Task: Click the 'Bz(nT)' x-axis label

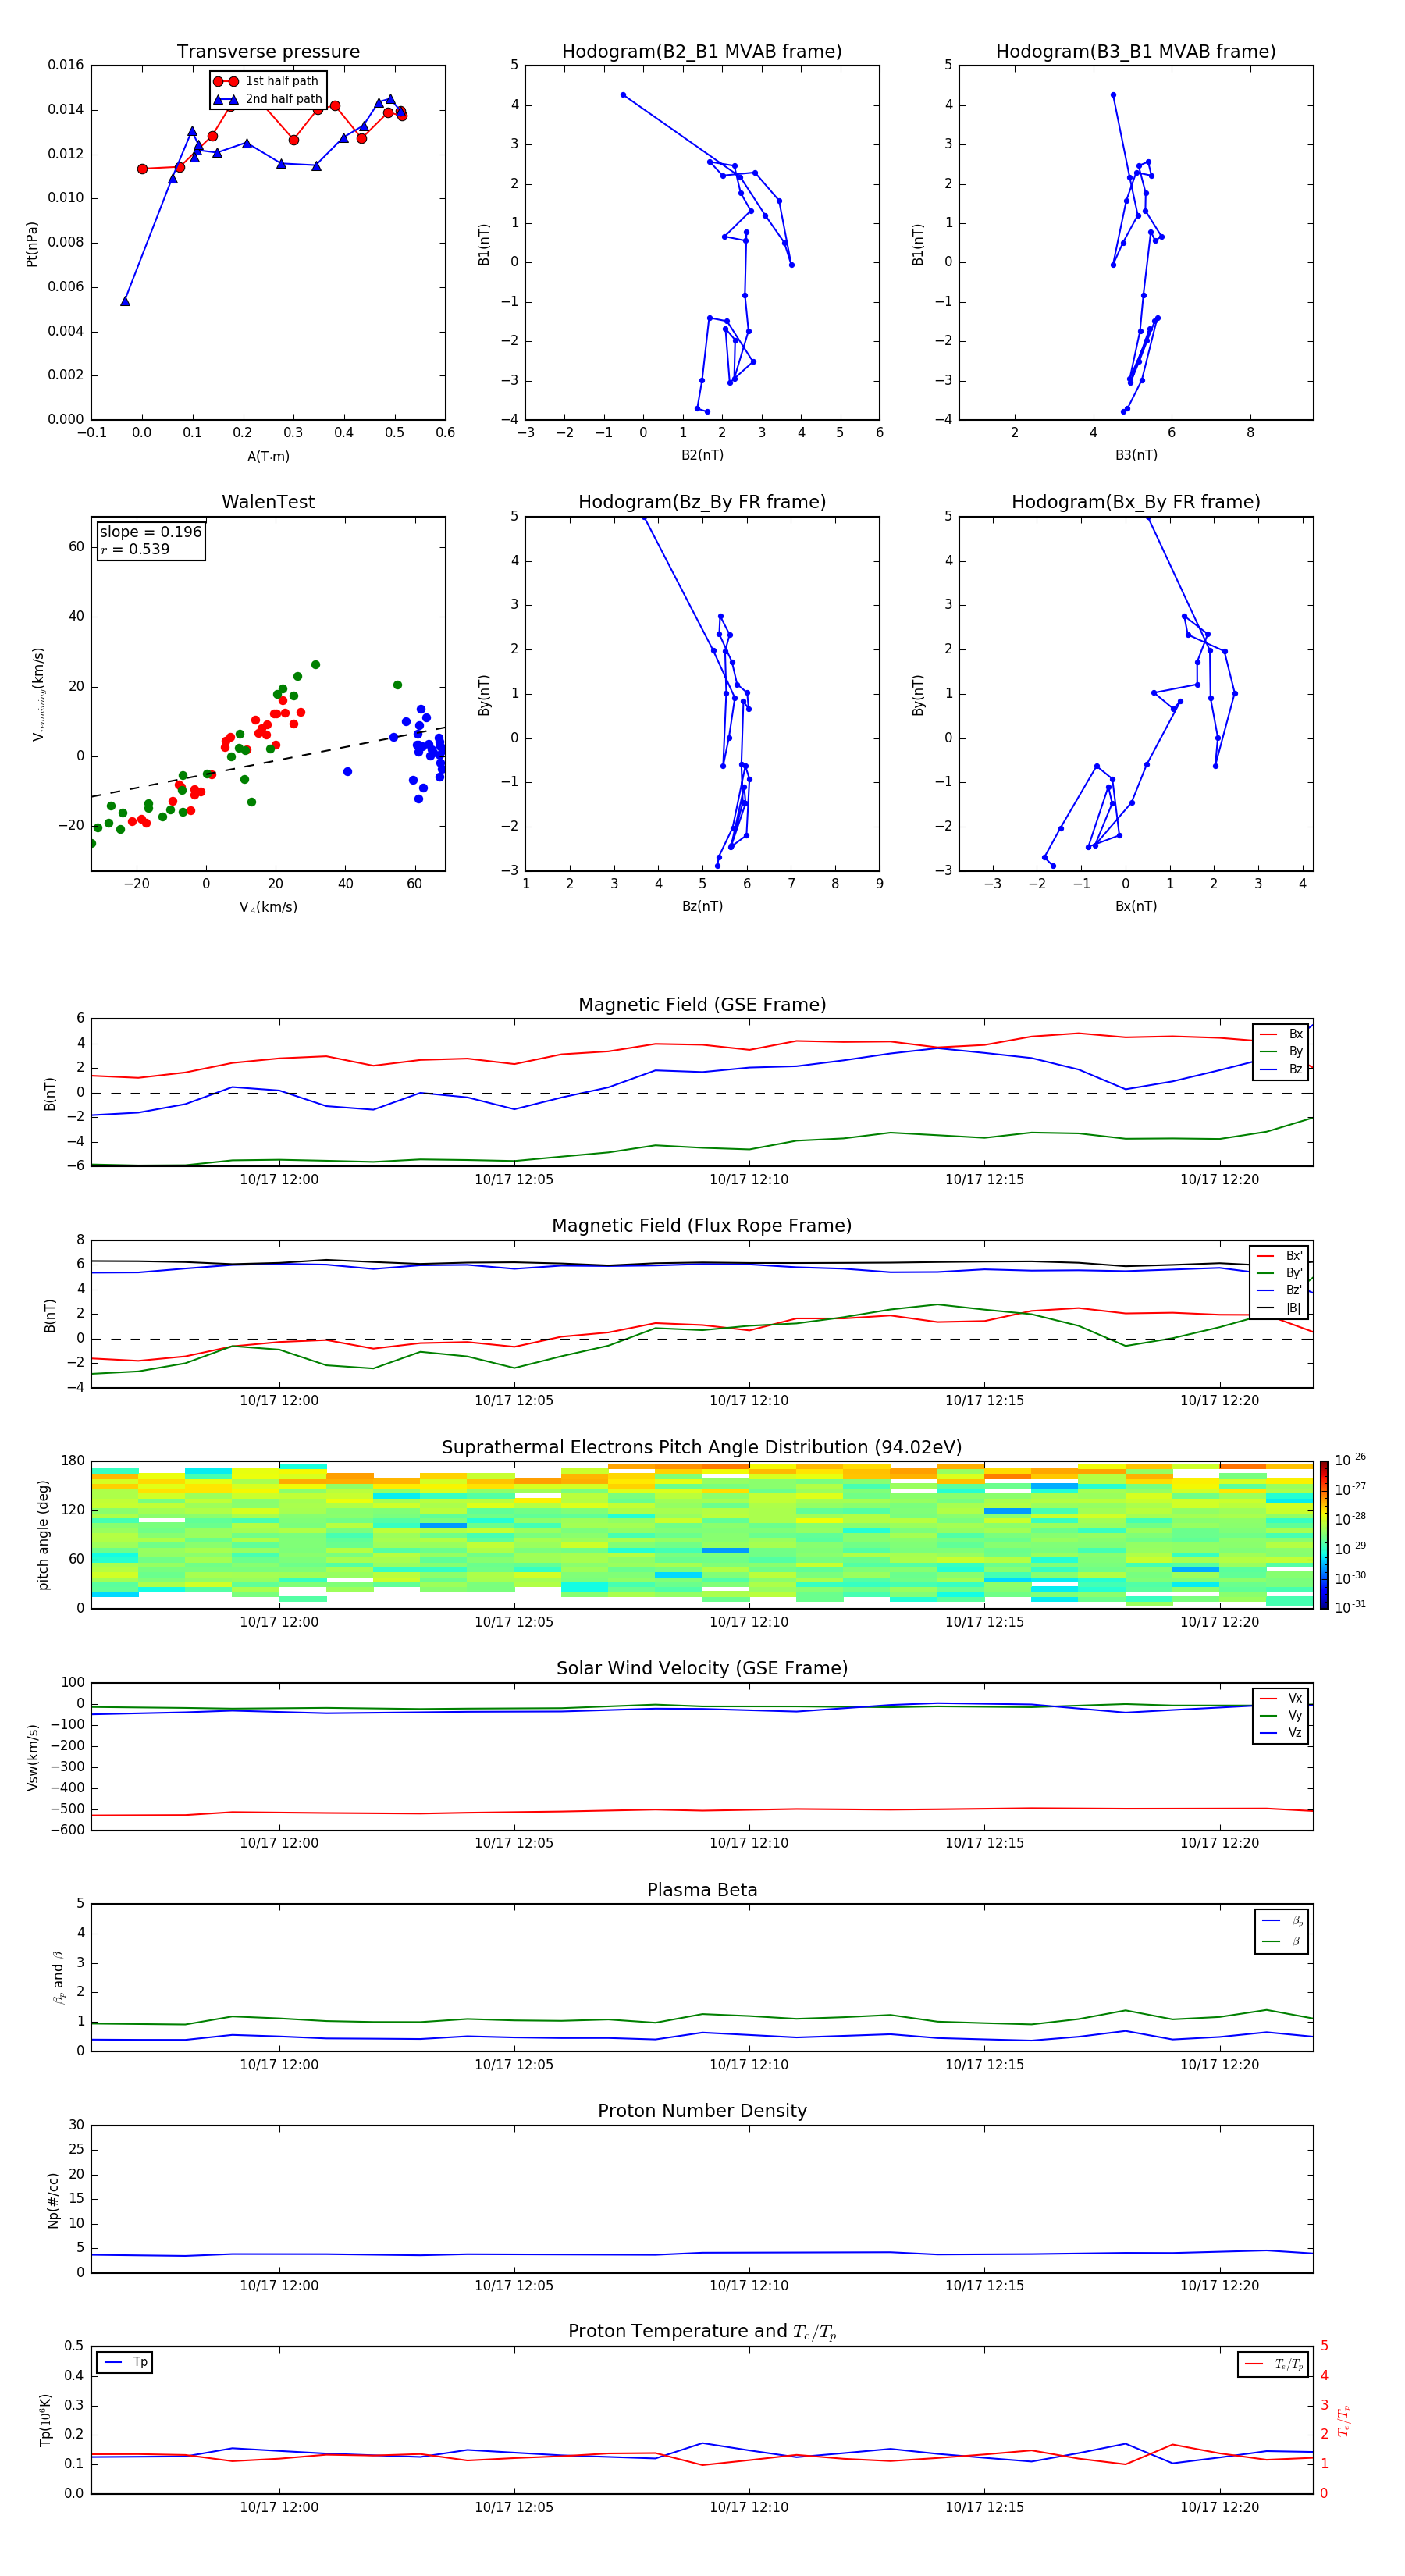Action: [x=702, y=906]
